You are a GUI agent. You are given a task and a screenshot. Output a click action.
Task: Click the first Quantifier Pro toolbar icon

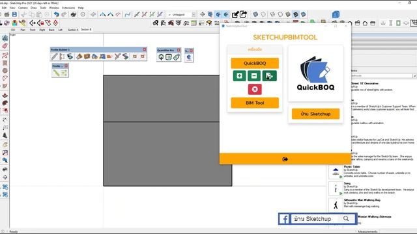(161, 57)
